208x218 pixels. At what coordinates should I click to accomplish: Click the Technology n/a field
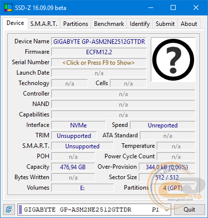point(70,84)
